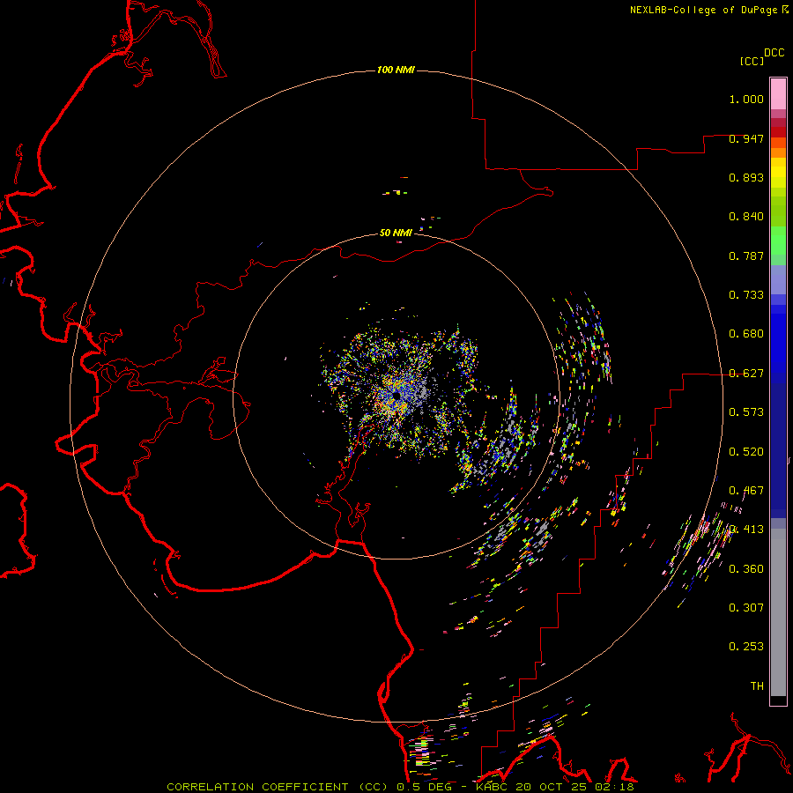Click the 0.680 scale value
This screenshot has width=793, height=793.
point(746,334)
